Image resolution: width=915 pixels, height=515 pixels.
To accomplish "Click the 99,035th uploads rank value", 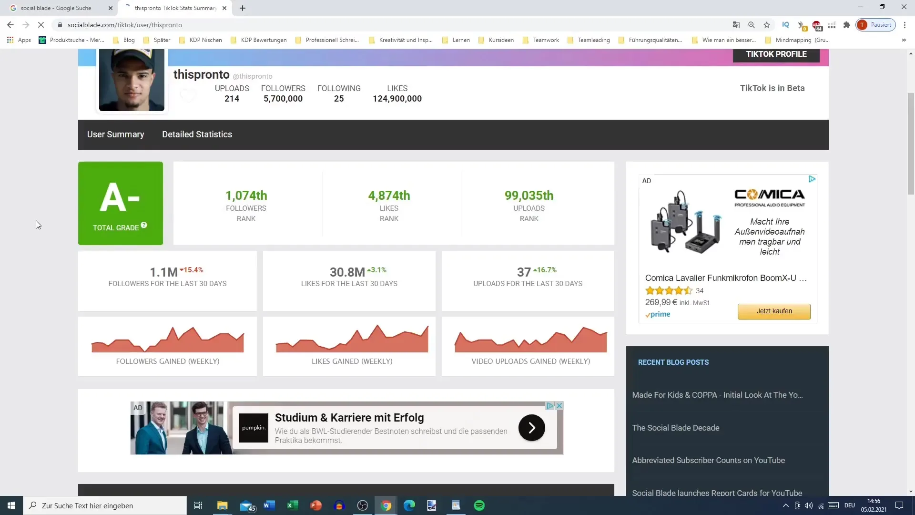I will (529, 196).
